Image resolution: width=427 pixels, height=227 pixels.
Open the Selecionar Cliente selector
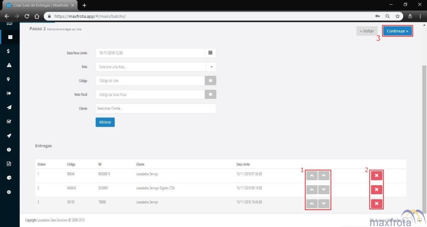[x=156, y=108]
